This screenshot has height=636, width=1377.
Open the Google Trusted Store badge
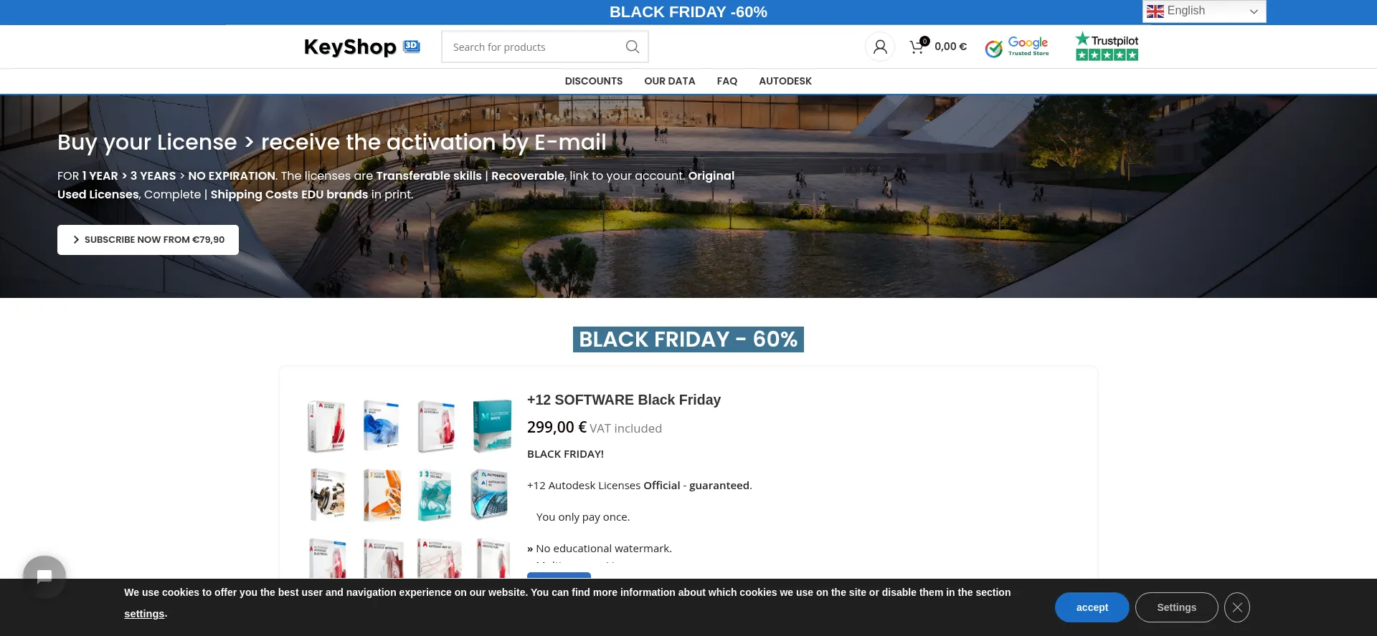pos(1016,47)
